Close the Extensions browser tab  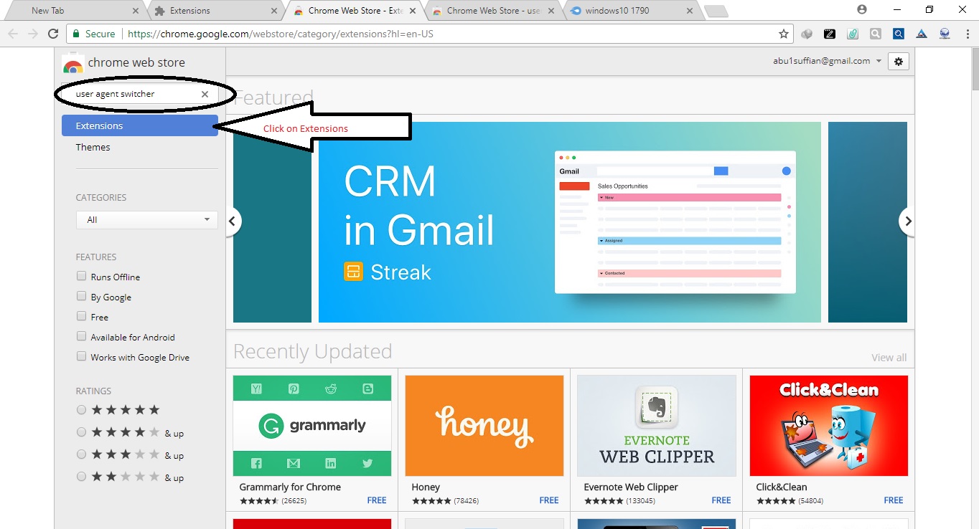(x=274, y=11)
